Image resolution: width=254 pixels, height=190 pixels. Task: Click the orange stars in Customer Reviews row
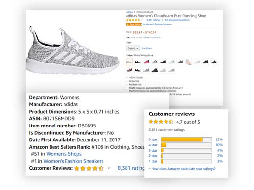(x=89, y=168)
